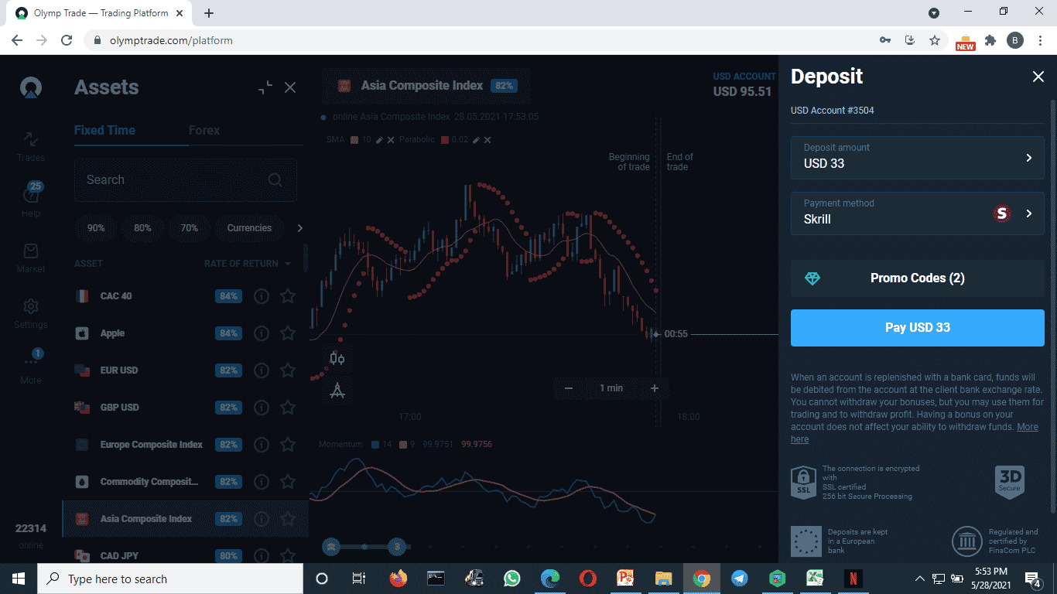Image resolution: width=1057 pixels, height=594 pixels.
Task: Close the Deposit panel
Action: click(x=1038, y=77)
